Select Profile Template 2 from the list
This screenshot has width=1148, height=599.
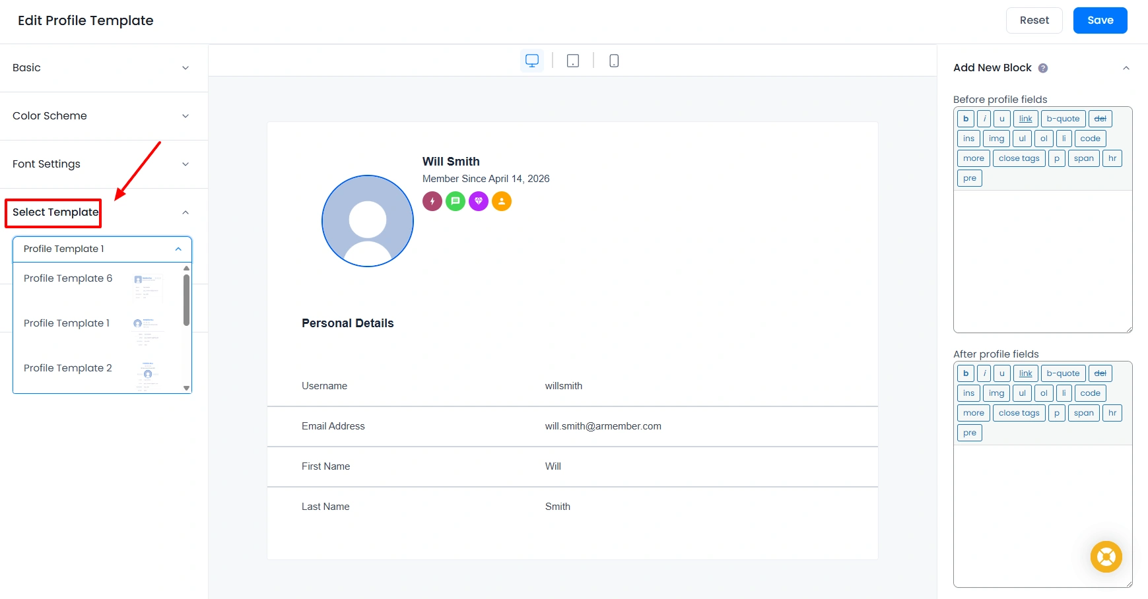(68, 368)
